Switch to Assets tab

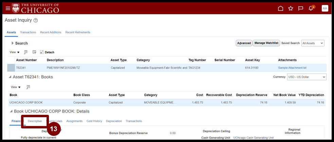click(11, 32)
